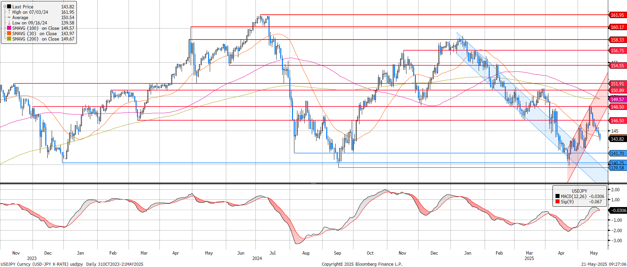Select the 161.95 red price level tag
The image size is (627, 267).
pyautogui.click(x=617, y=15)
